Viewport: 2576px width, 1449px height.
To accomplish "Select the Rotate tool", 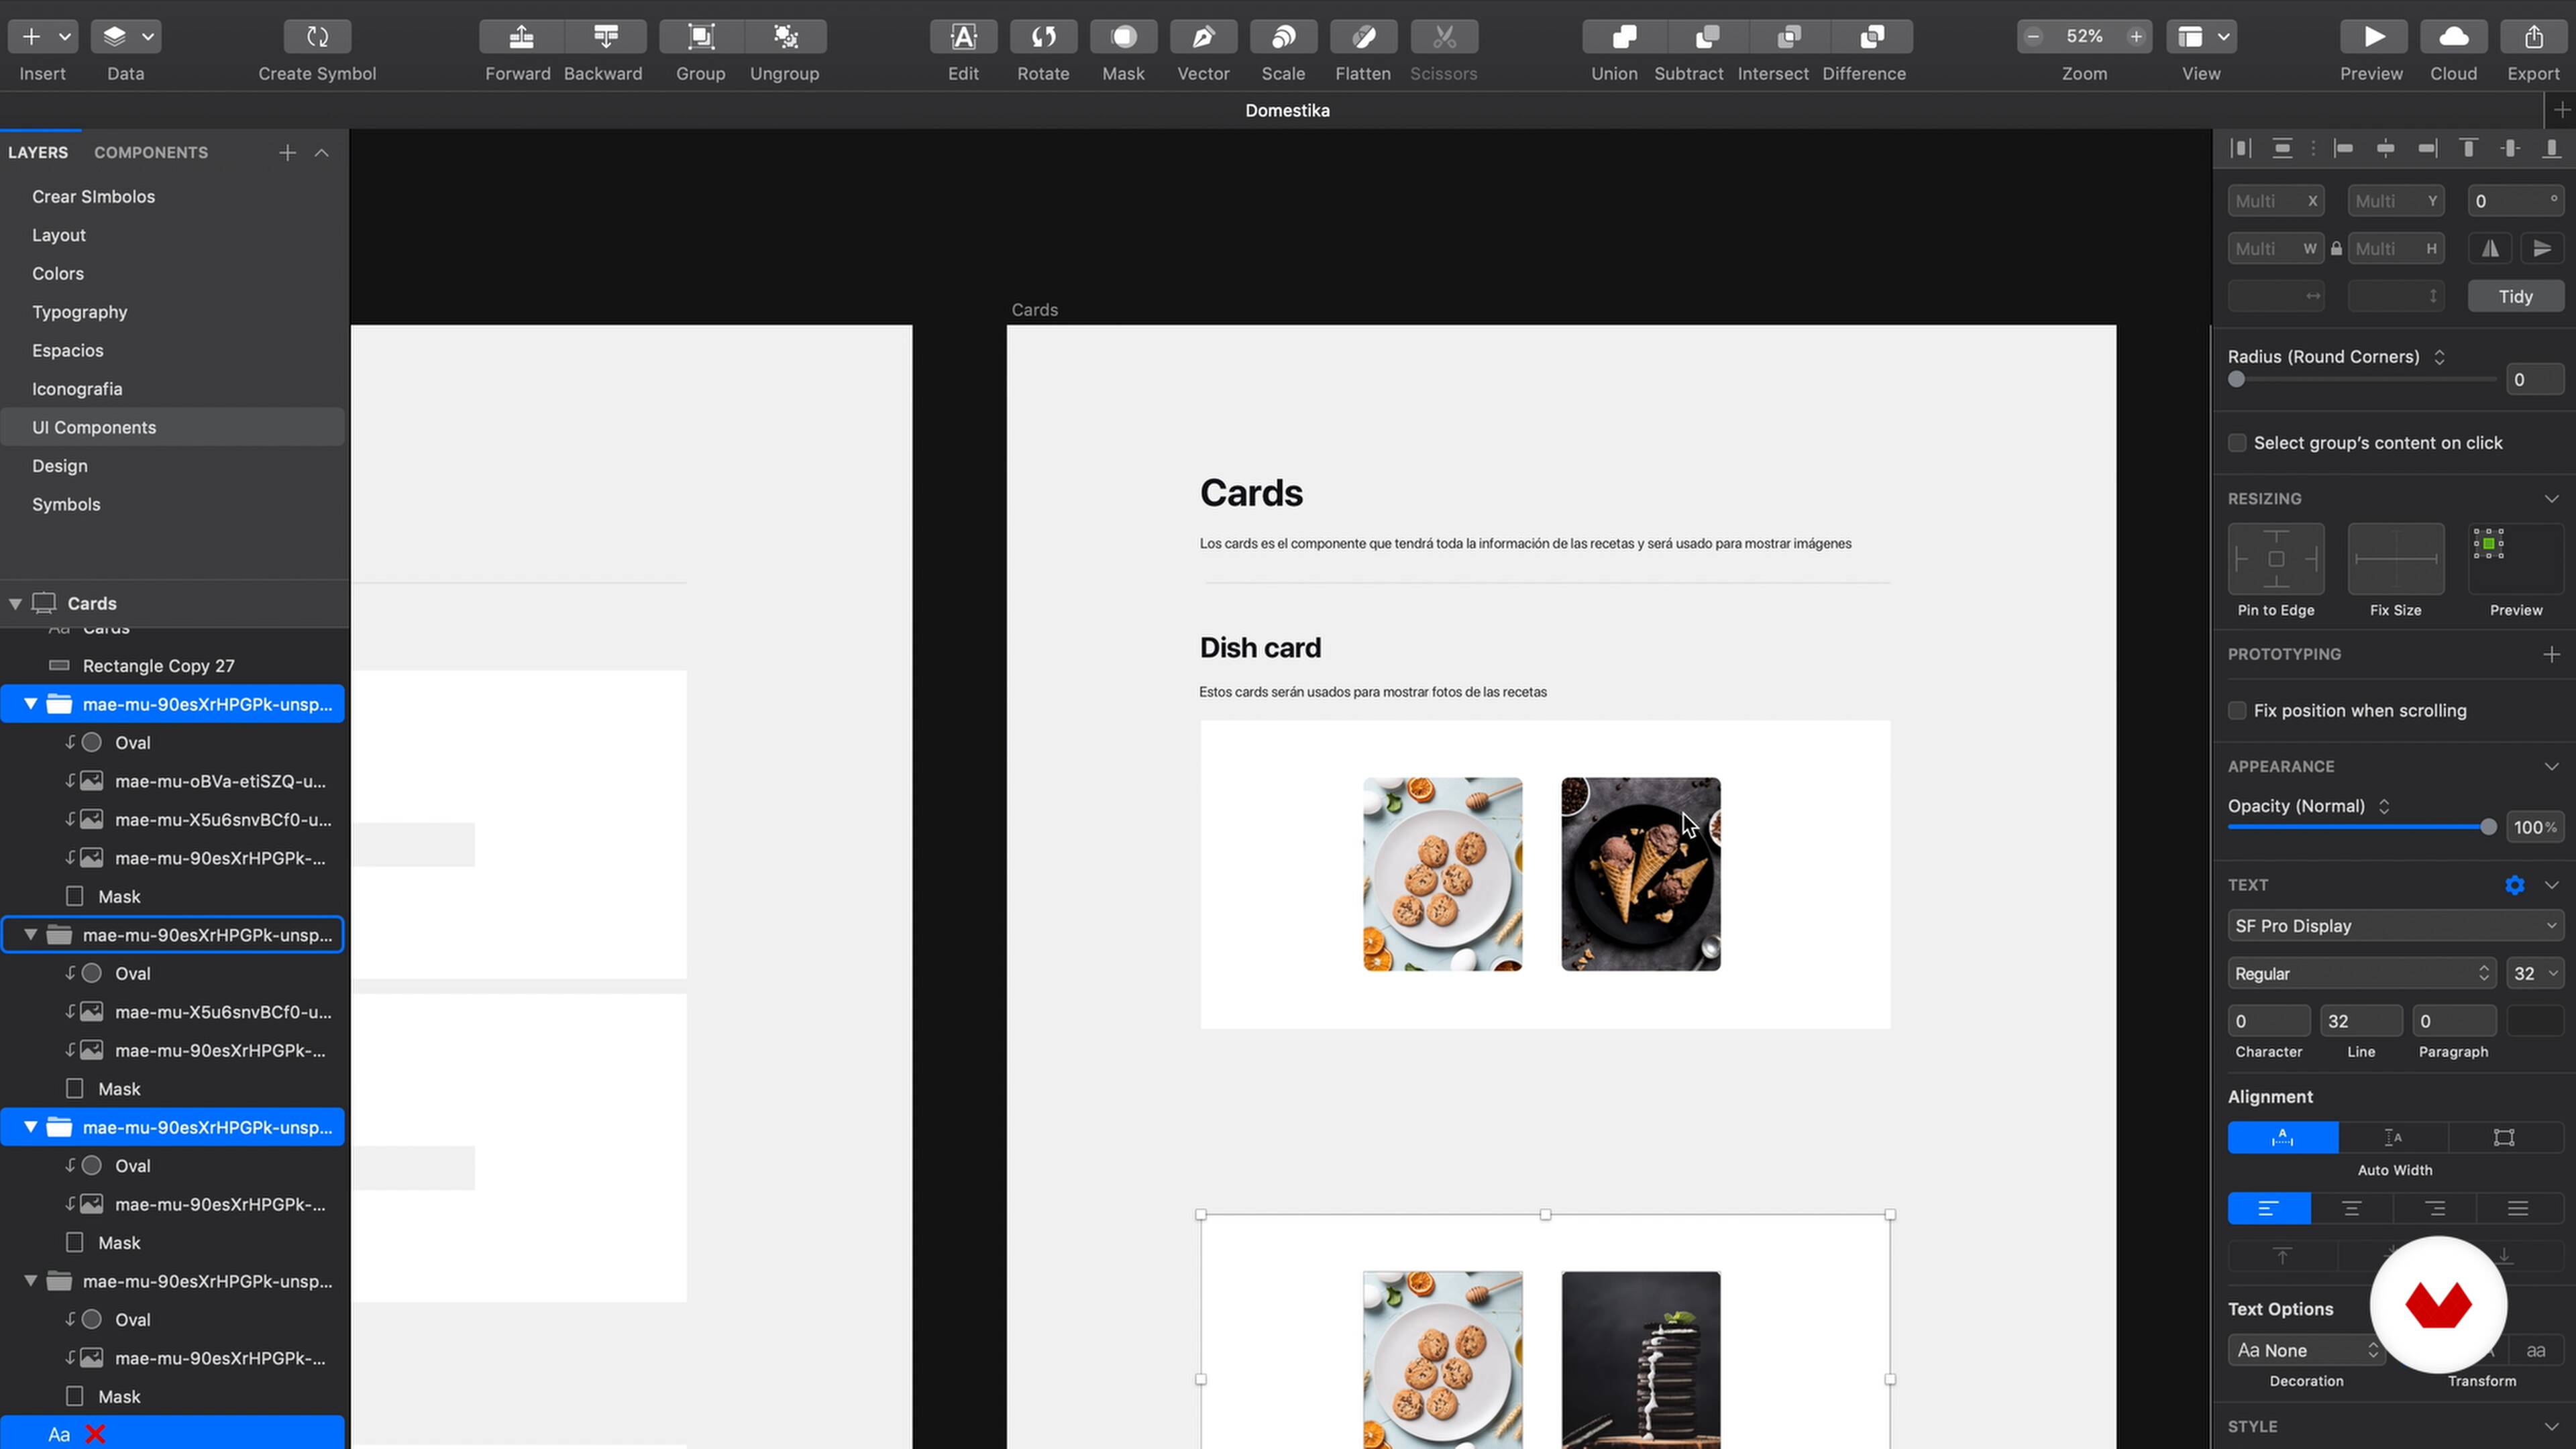I will tap(1043, 37).
